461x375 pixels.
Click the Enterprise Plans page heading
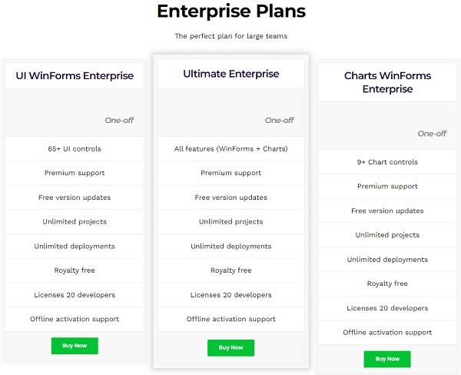230,12
